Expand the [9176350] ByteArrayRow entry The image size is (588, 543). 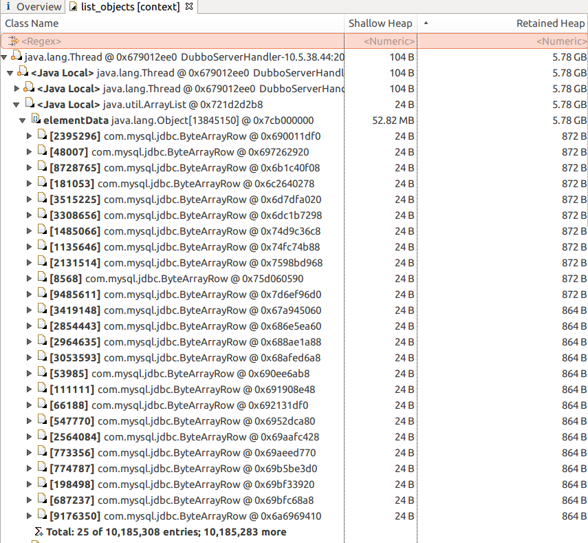coord(30,515)
